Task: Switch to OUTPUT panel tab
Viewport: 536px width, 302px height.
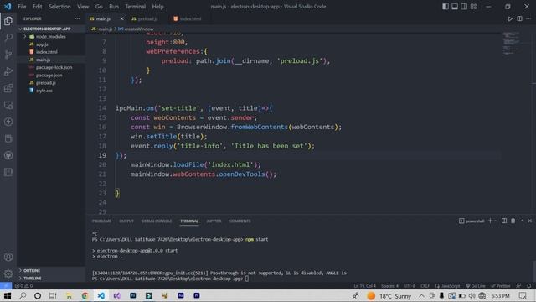Action: pos(126,221)
